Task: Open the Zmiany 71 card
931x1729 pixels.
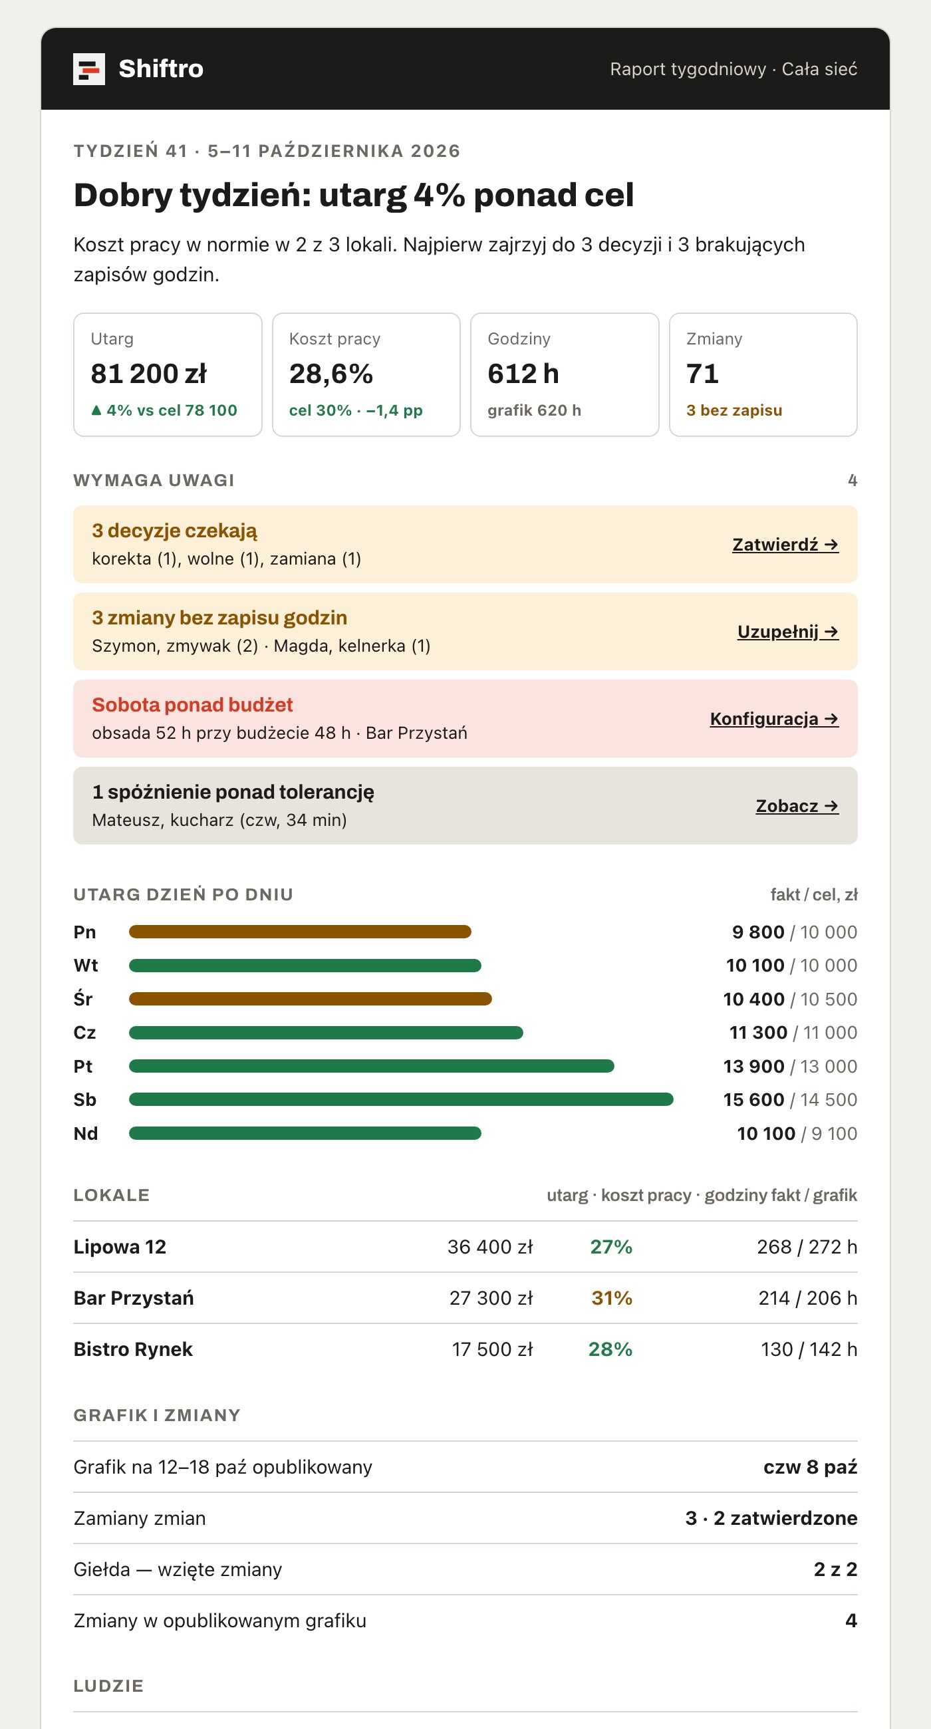Action: (763, 374)
